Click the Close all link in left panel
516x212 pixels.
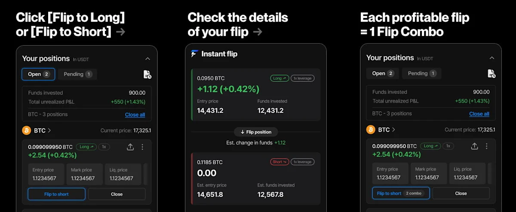pos(135,115)
